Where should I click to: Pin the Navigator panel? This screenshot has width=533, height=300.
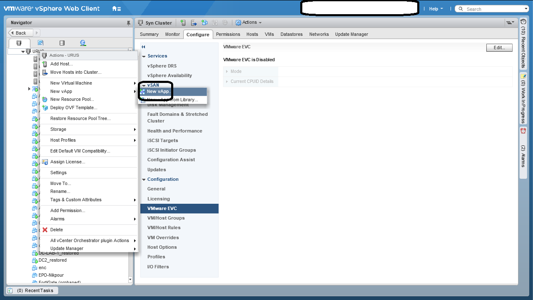coord(128,22)
